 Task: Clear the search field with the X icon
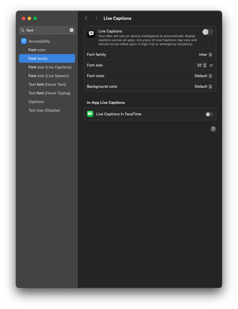pyautogui.click(x=71, y=30)
